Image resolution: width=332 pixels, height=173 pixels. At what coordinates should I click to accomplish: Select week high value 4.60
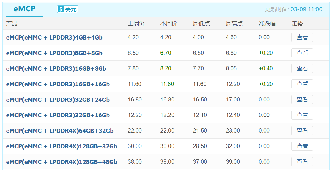point(231,37)
